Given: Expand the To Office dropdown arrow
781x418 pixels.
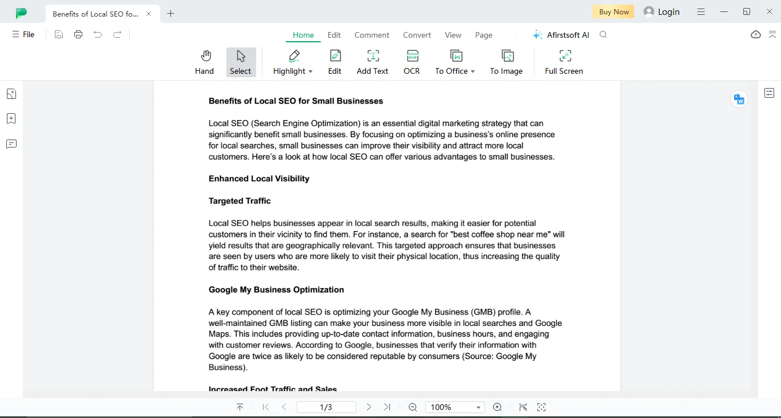Looking at the screenshot, I should click(x=473, y=71).
